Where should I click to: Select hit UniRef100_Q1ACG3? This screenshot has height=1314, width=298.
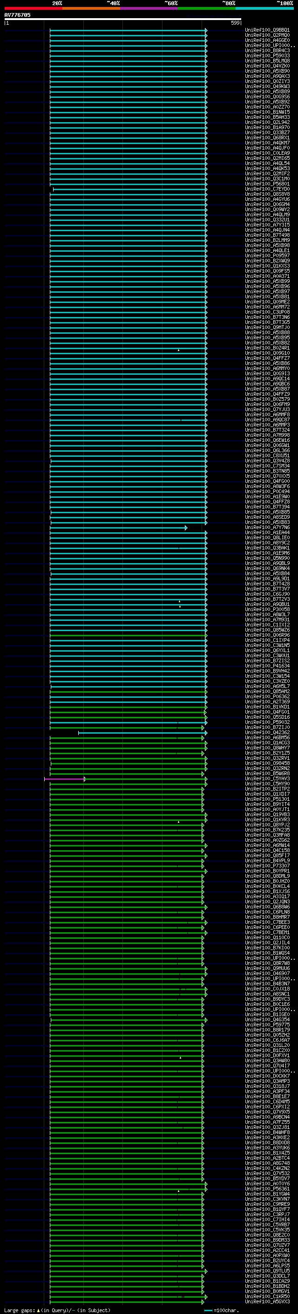tap(267, 743)
